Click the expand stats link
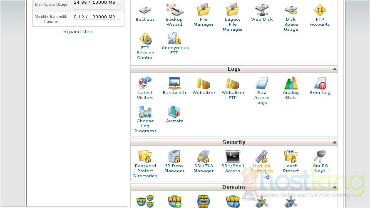 78,32
